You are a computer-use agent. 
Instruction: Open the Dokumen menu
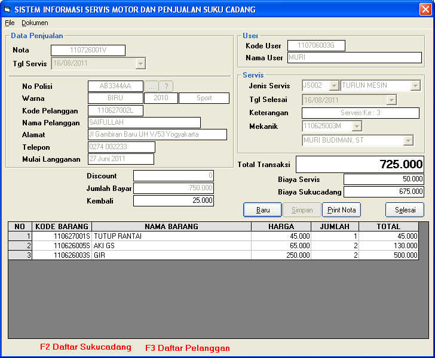pyautogui.click(x=35, y=23)
